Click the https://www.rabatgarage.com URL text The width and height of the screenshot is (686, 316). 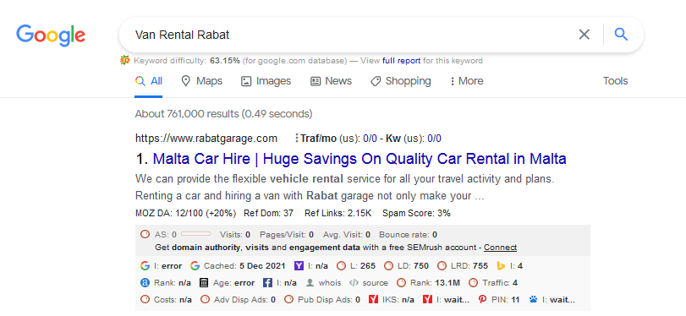tap(206, 139)
